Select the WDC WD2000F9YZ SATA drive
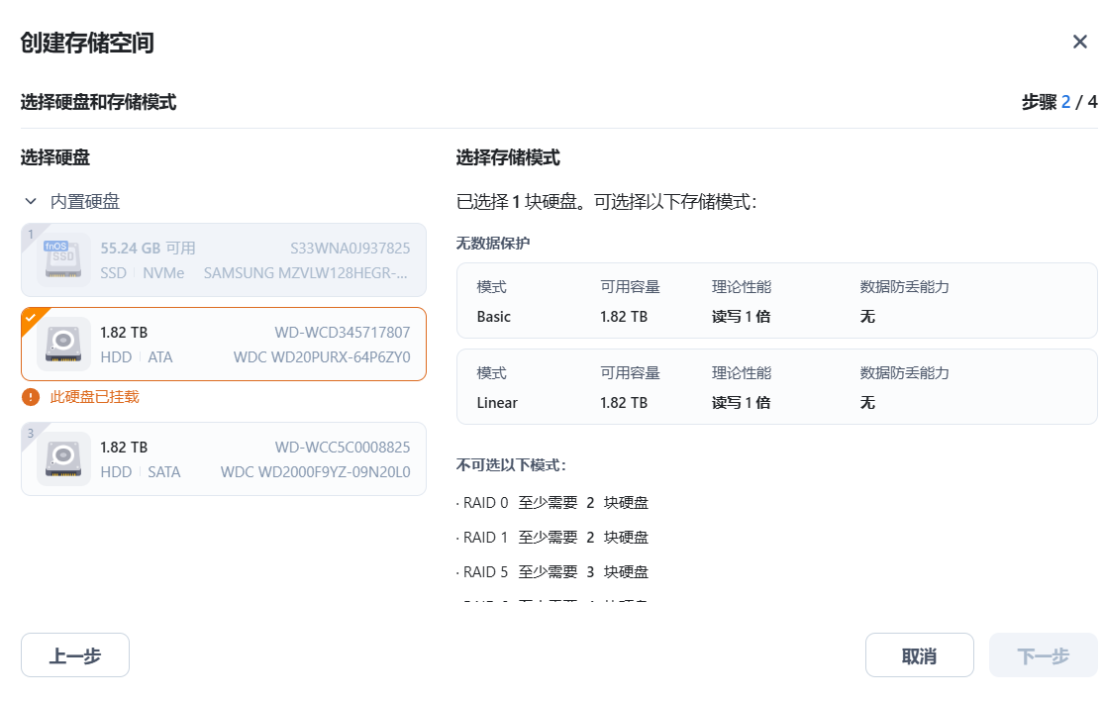 point(222,458)
